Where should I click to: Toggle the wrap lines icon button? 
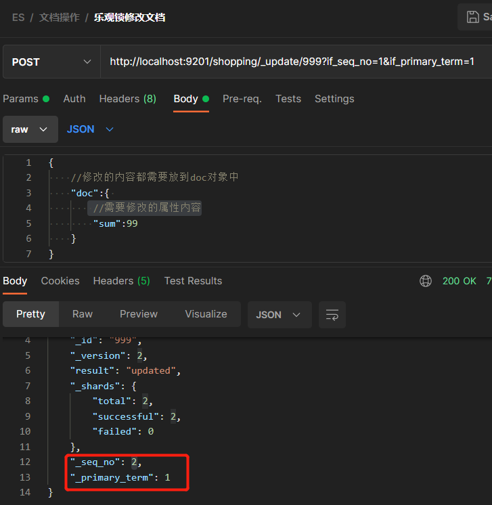[332, 315]
